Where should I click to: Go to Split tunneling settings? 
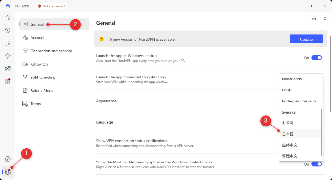pyautogui.click(x=43, y=78)
